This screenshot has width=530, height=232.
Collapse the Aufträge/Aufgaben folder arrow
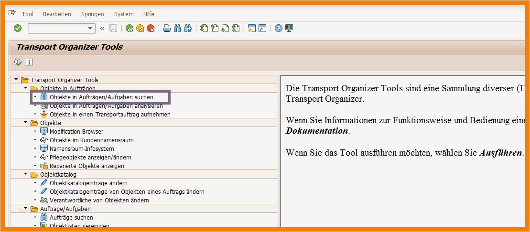(x=25, y=209)
